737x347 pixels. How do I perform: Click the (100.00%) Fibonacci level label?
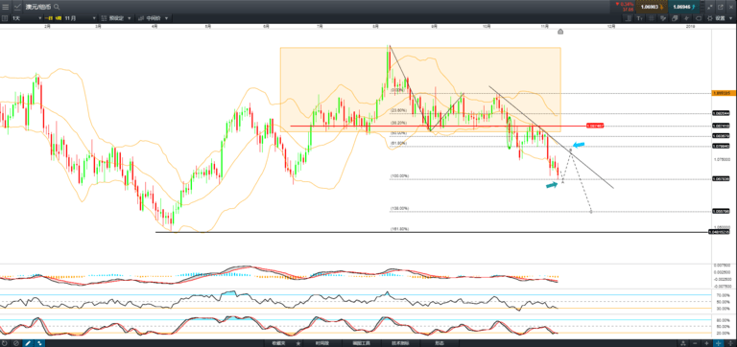(399, 176)
